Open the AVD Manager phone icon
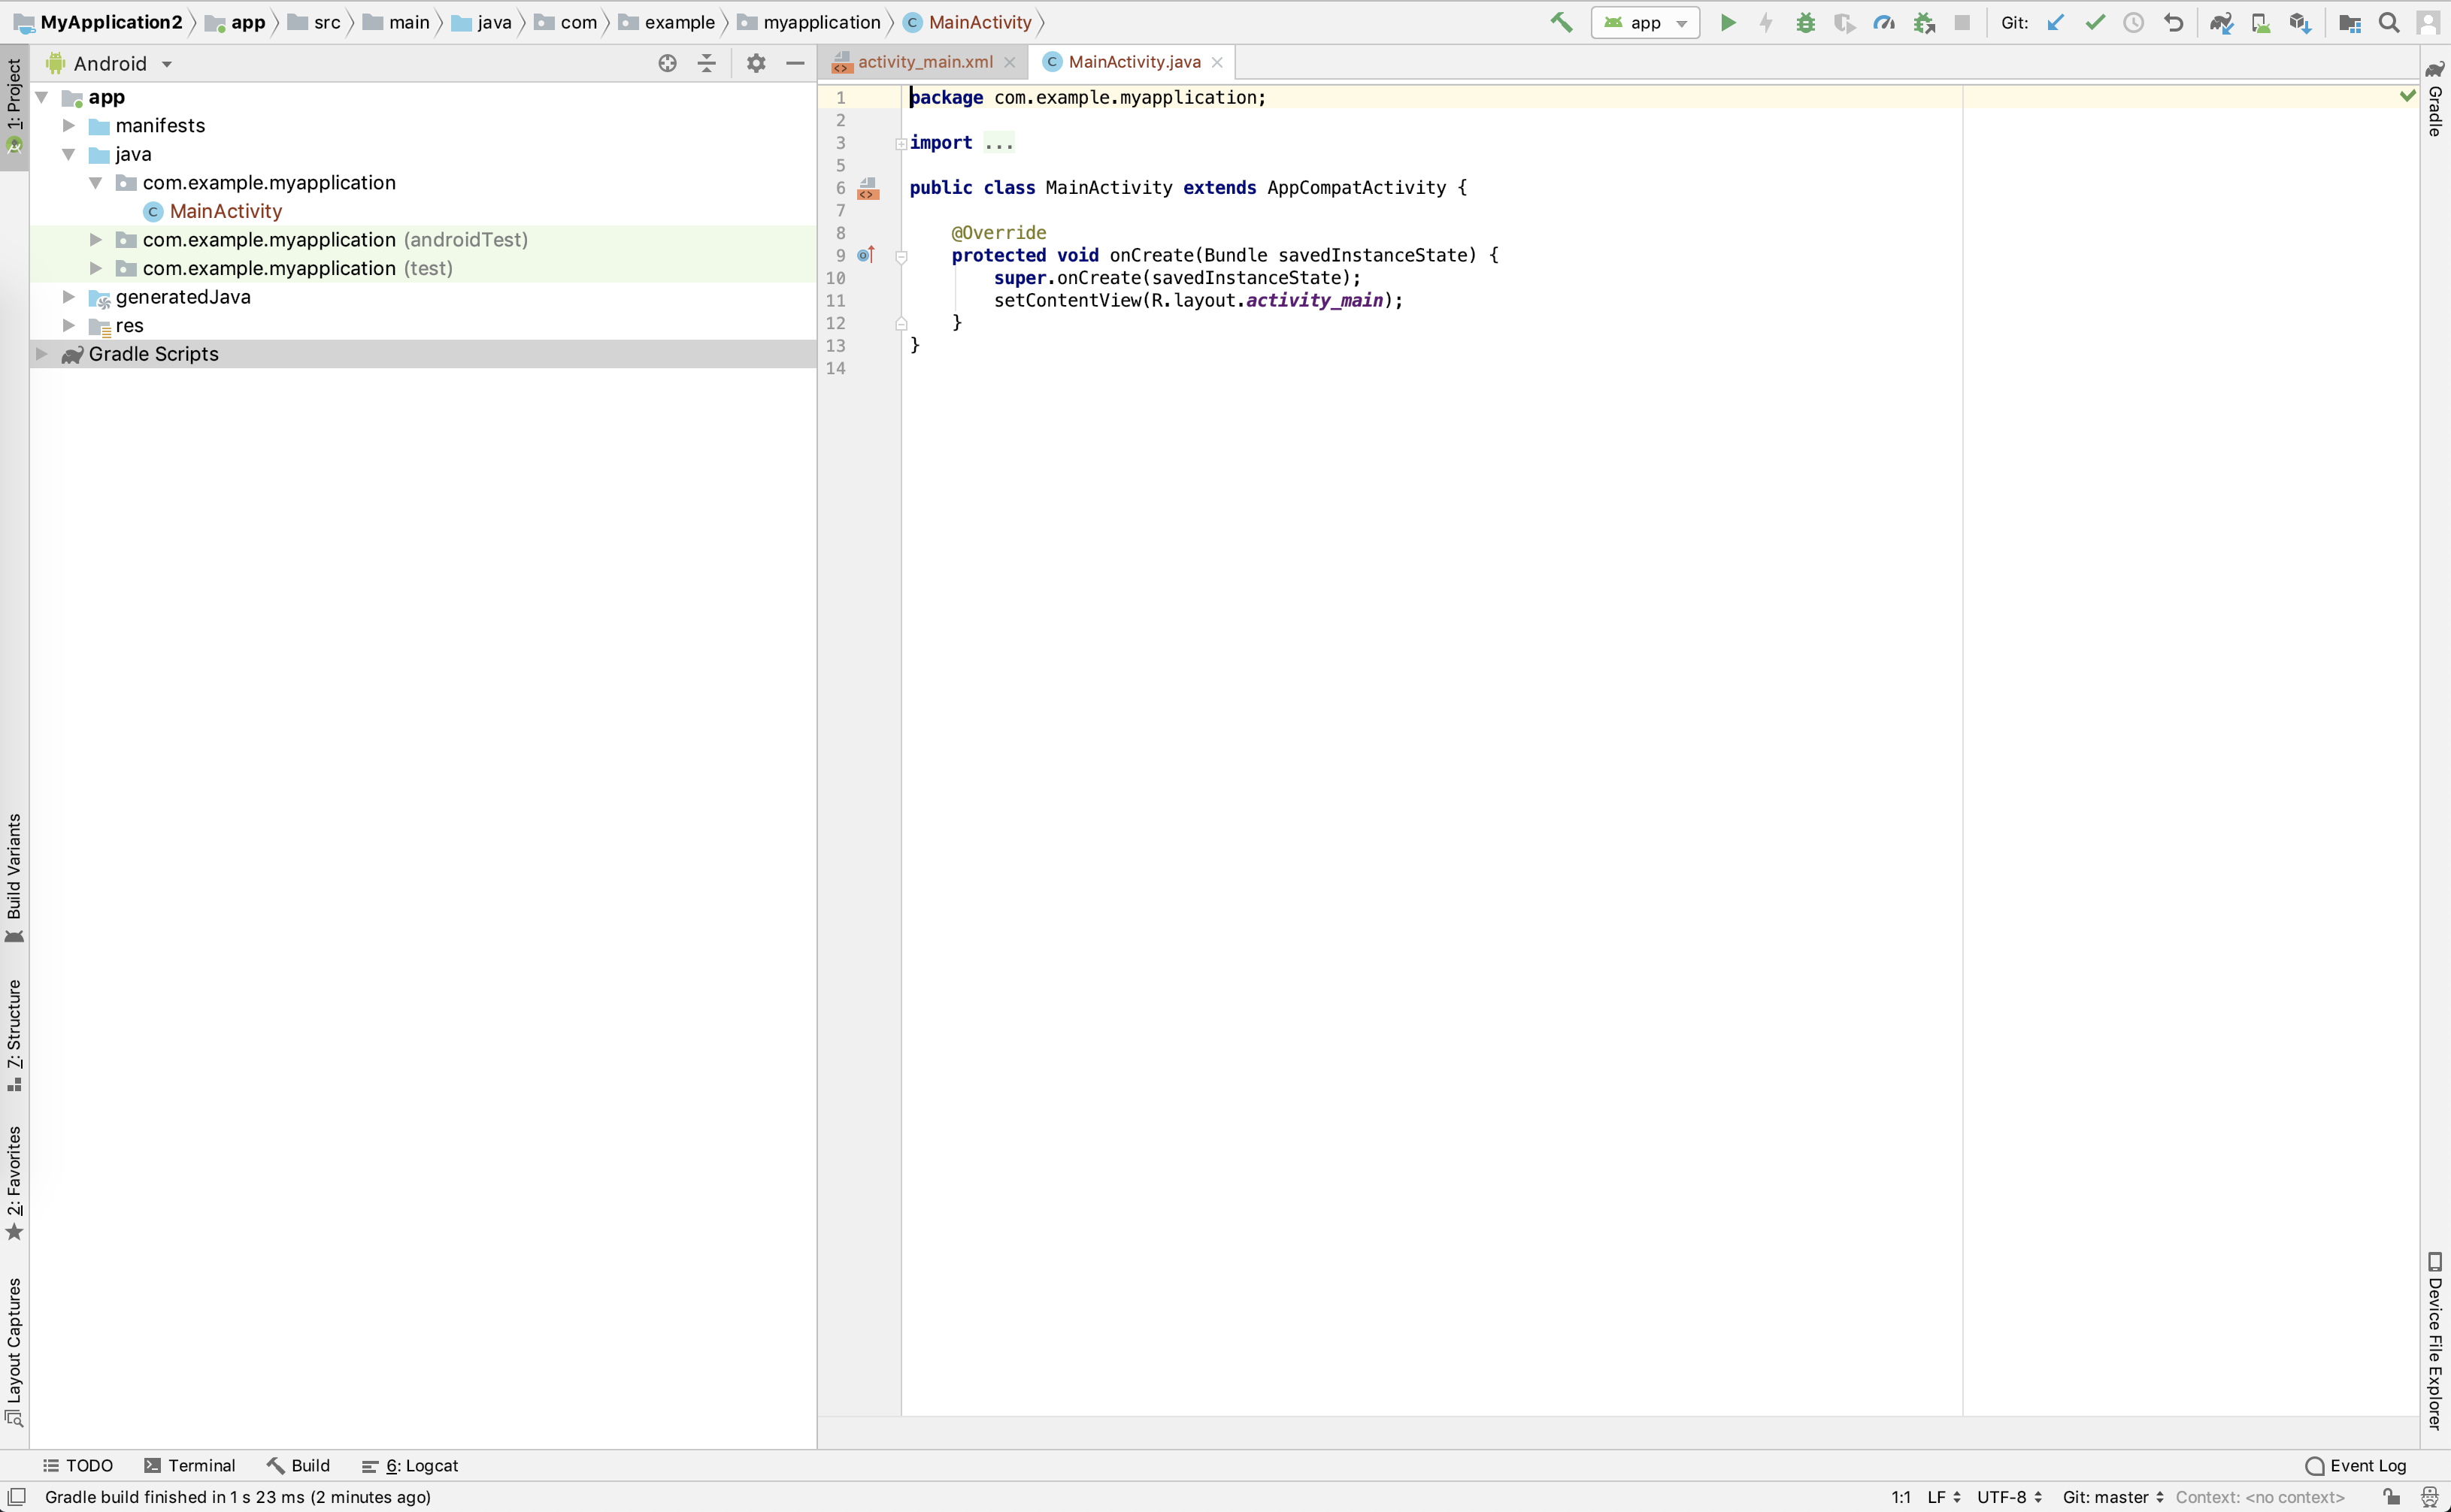This screenshot has height=1512, width=2451. tap(2261, 22)
